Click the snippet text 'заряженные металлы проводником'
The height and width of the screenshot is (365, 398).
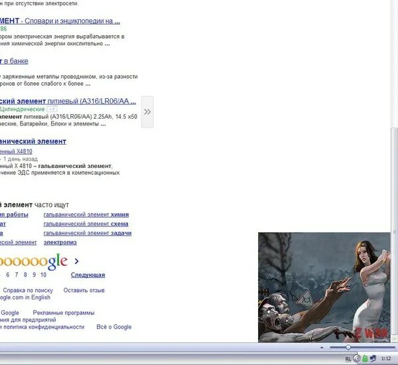tap(50, 76)
